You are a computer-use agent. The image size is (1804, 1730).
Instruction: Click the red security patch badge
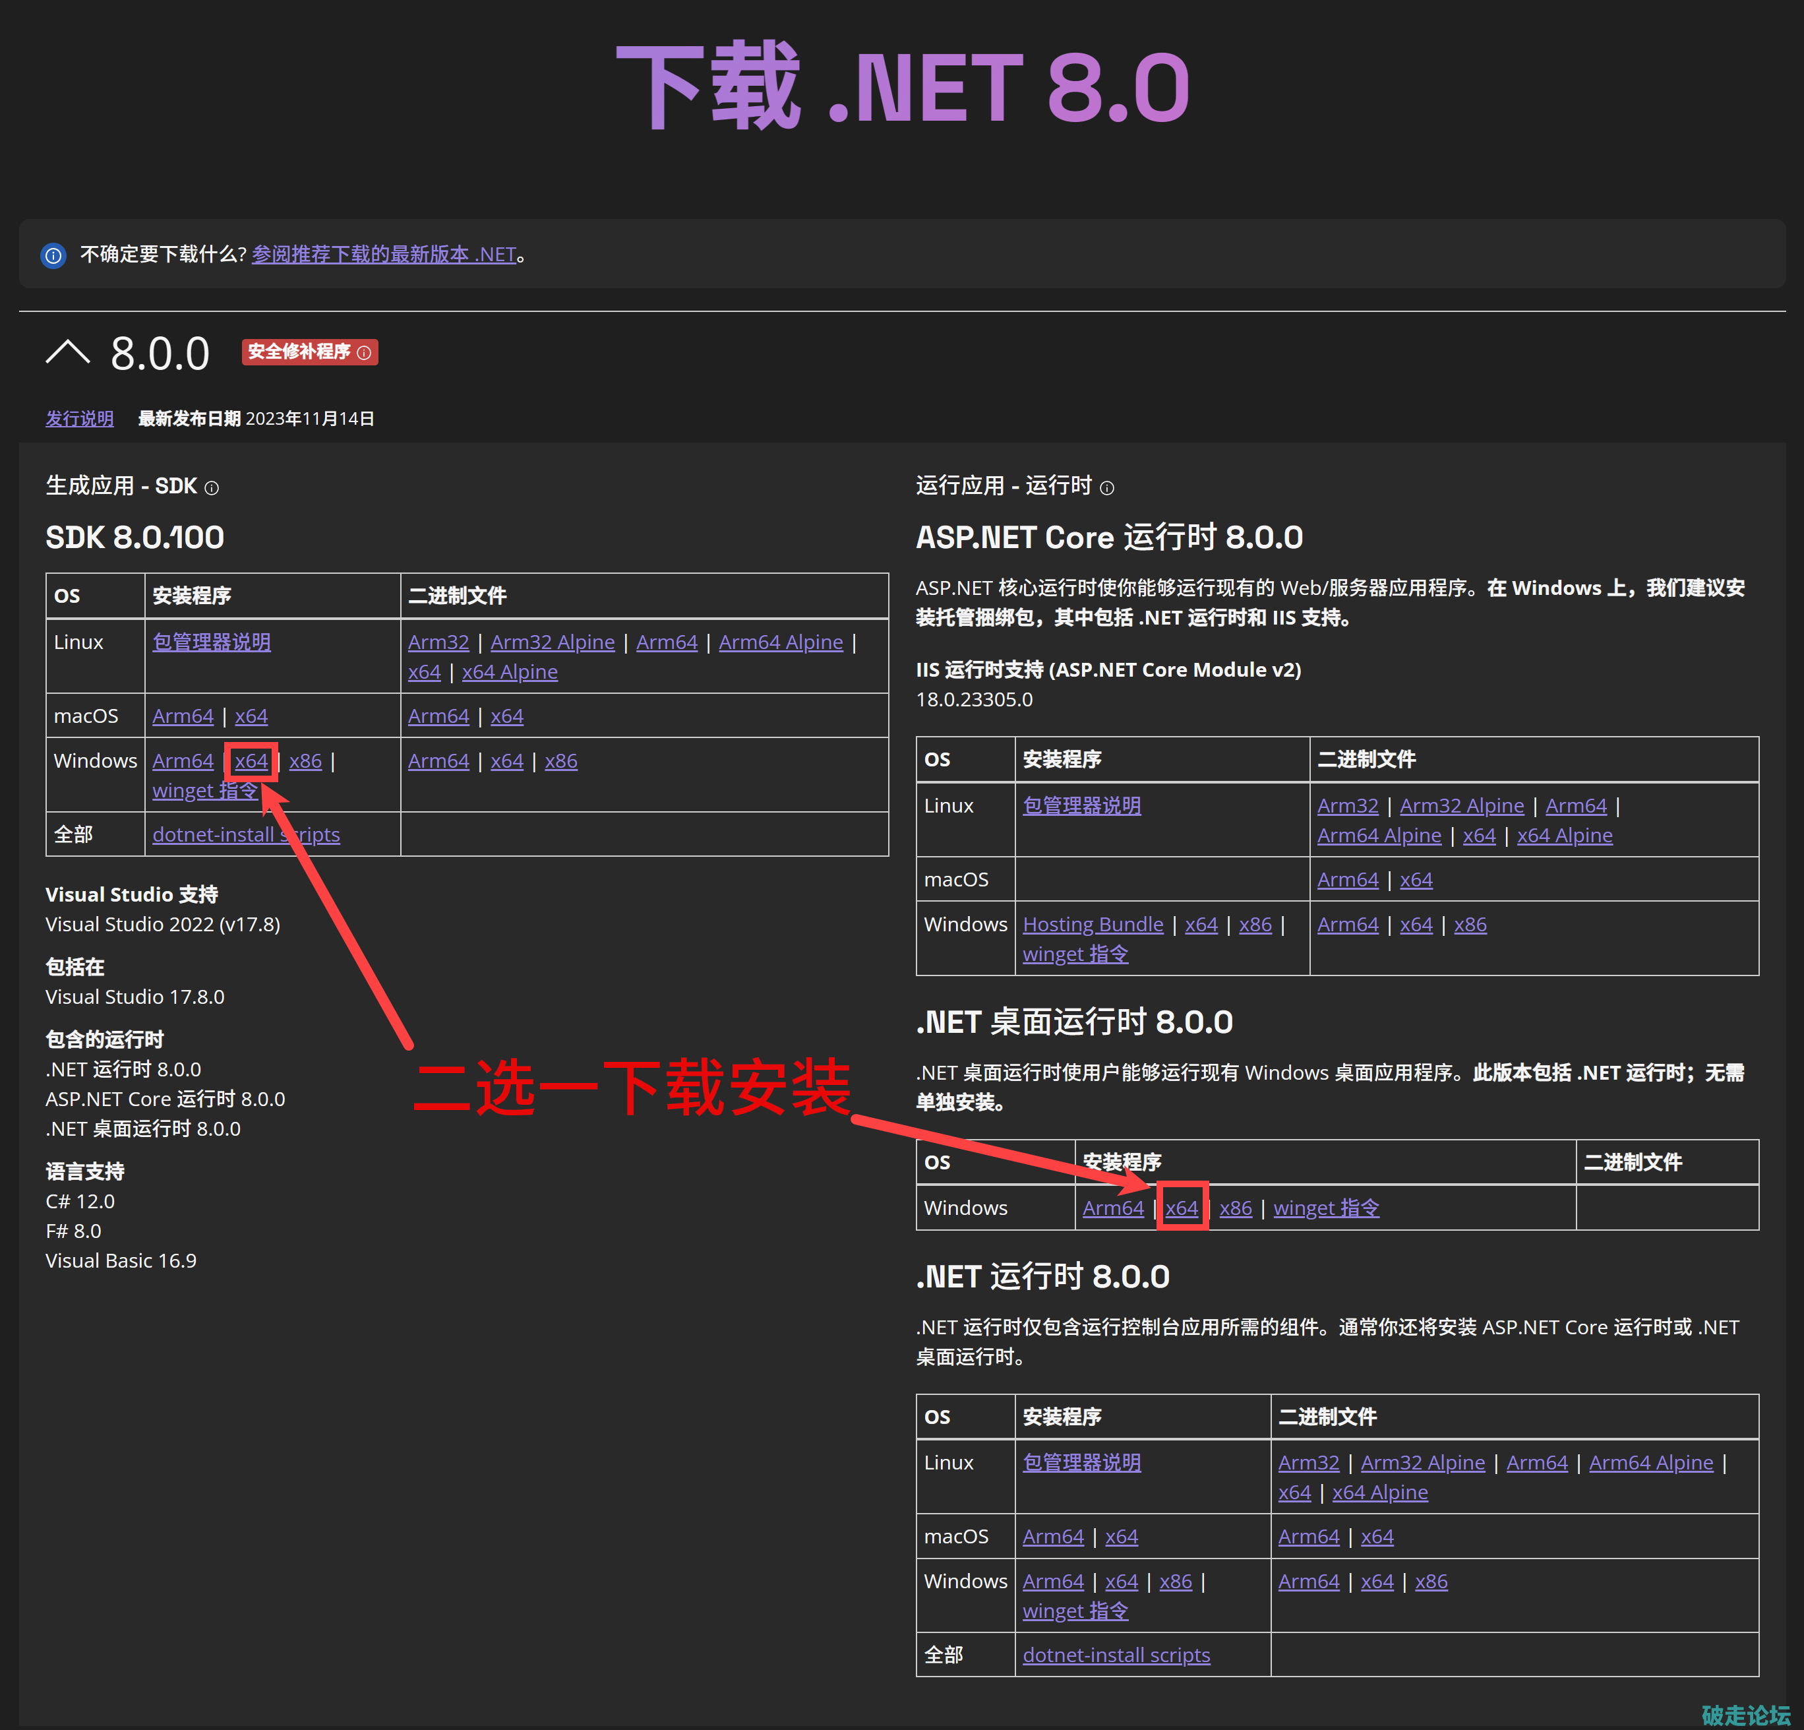pos(309,353)
